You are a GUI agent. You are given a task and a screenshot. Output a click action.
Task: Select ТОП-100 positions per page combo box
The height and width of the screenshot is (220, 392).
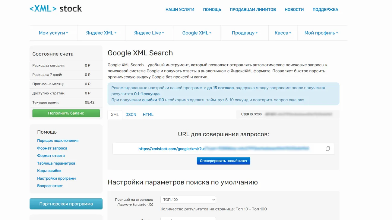(x=188, y=200)
